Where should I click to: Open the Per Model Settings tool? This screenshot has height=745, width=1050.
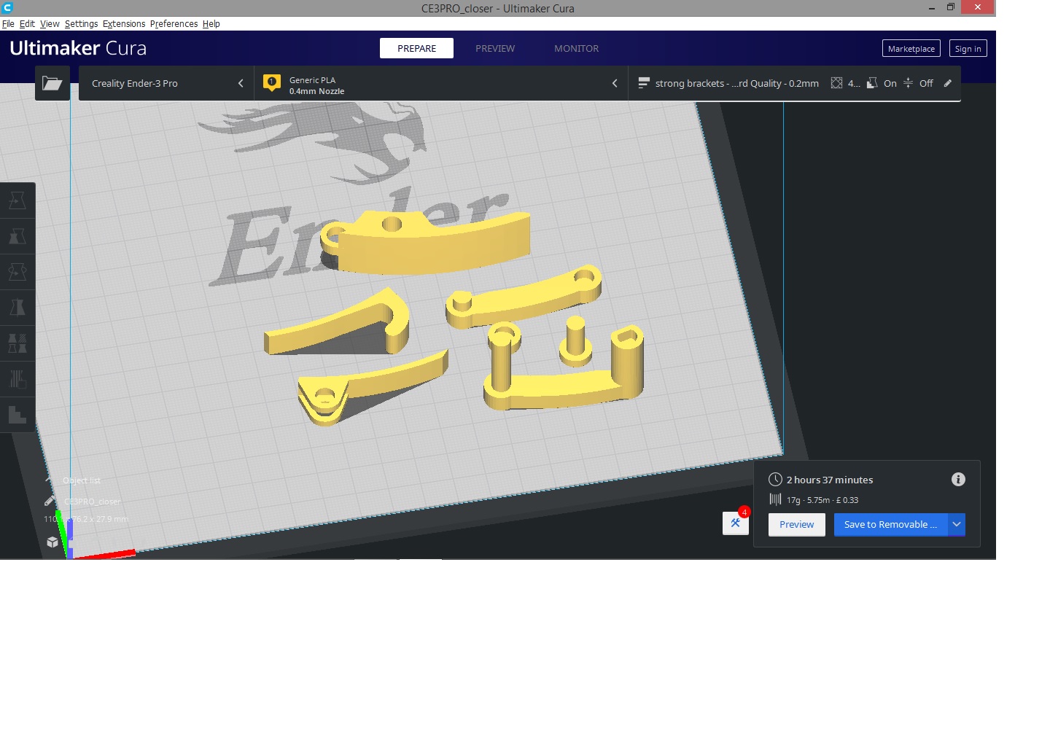(17, 343)
